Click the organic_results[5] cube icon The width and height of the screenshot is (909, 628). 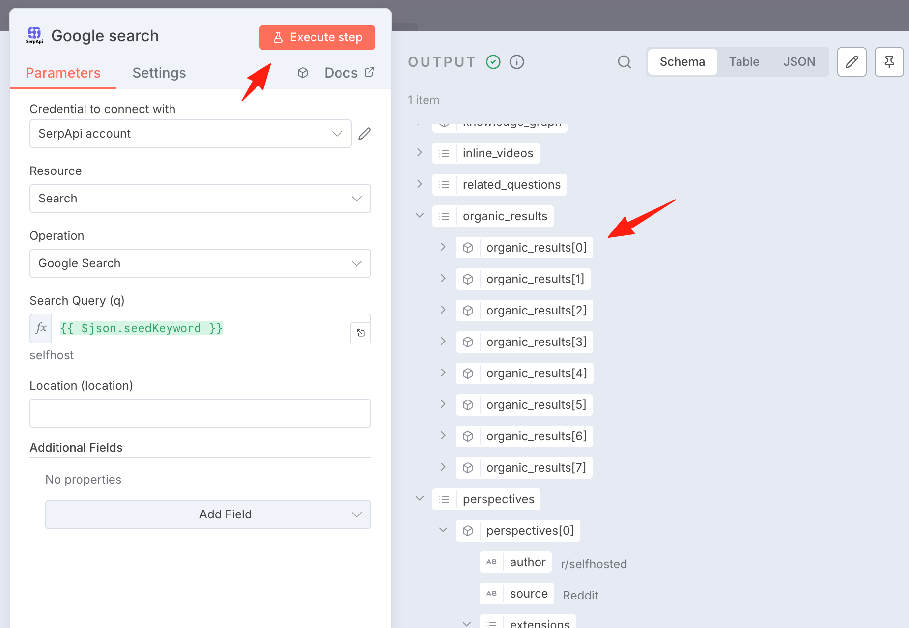tap(468, 405)
